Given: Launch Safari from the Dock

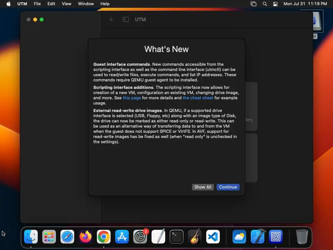Looking at the screenshot, I should [67, 236].
